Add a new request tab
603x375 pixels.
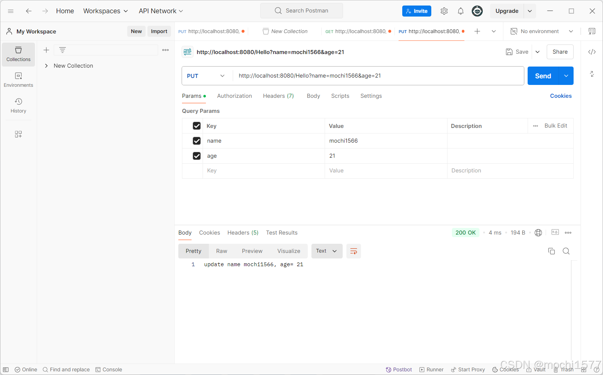point(477,31)
